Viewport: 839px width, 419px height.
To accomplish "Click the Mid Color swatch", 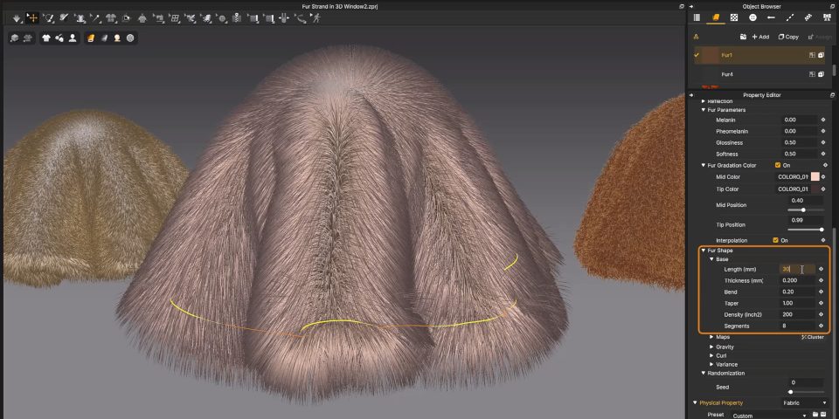I will (x=815, y=176).
